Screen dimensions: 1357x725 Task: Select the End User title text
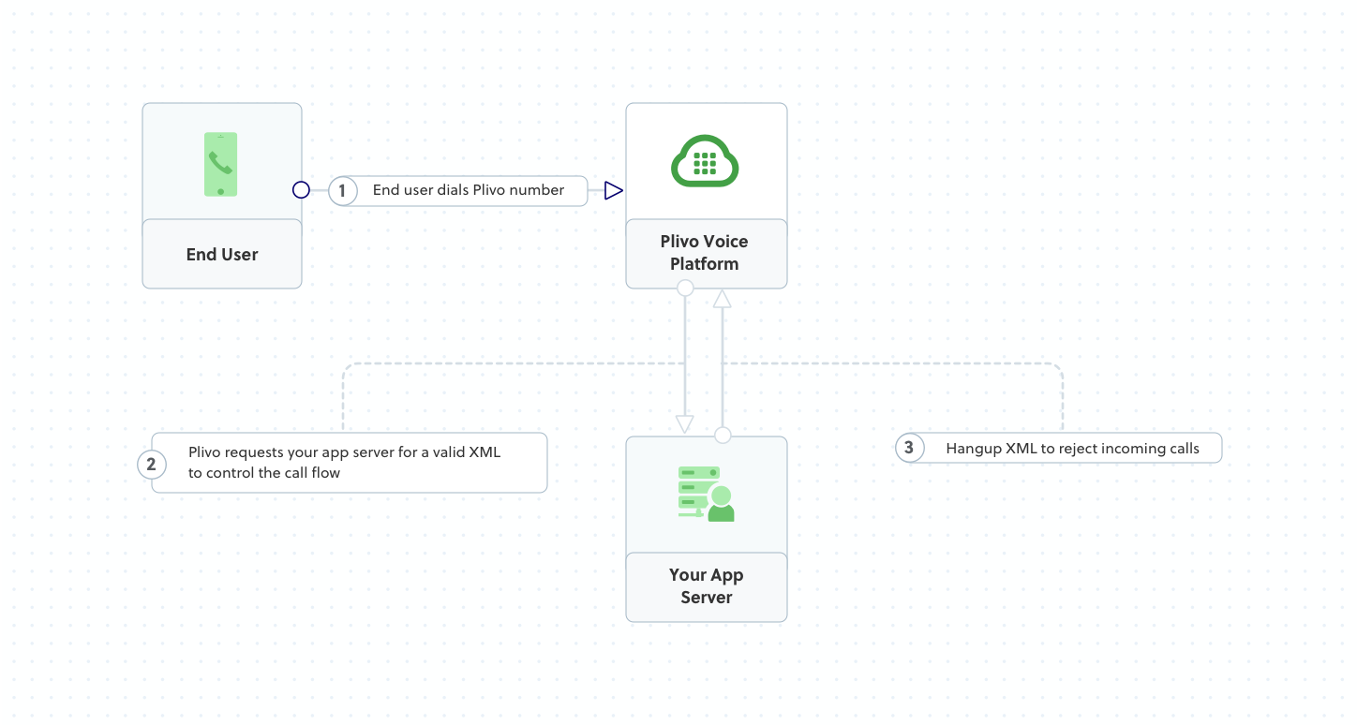221,254
